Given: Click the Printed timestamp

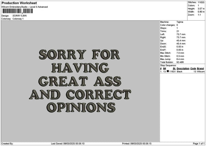Looking at the screenshot, I should coord(137,144).
